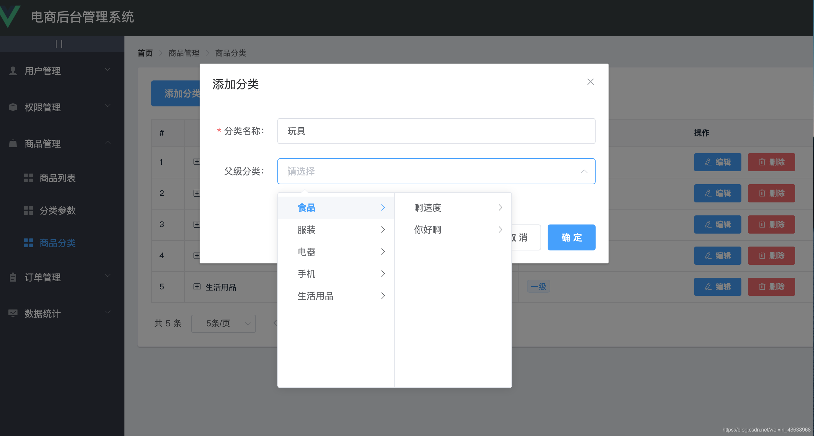
Task: Edit row 2 with 编辑 button
Action: point(717,193)
